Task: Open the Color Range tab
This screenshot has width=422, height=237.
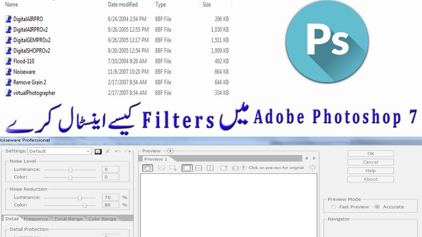Action: coord(102,219)
